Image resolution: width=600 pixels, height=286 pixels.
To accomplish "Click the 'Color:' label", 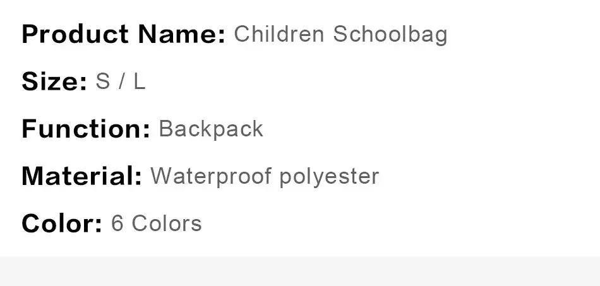I will coord(62,223).
